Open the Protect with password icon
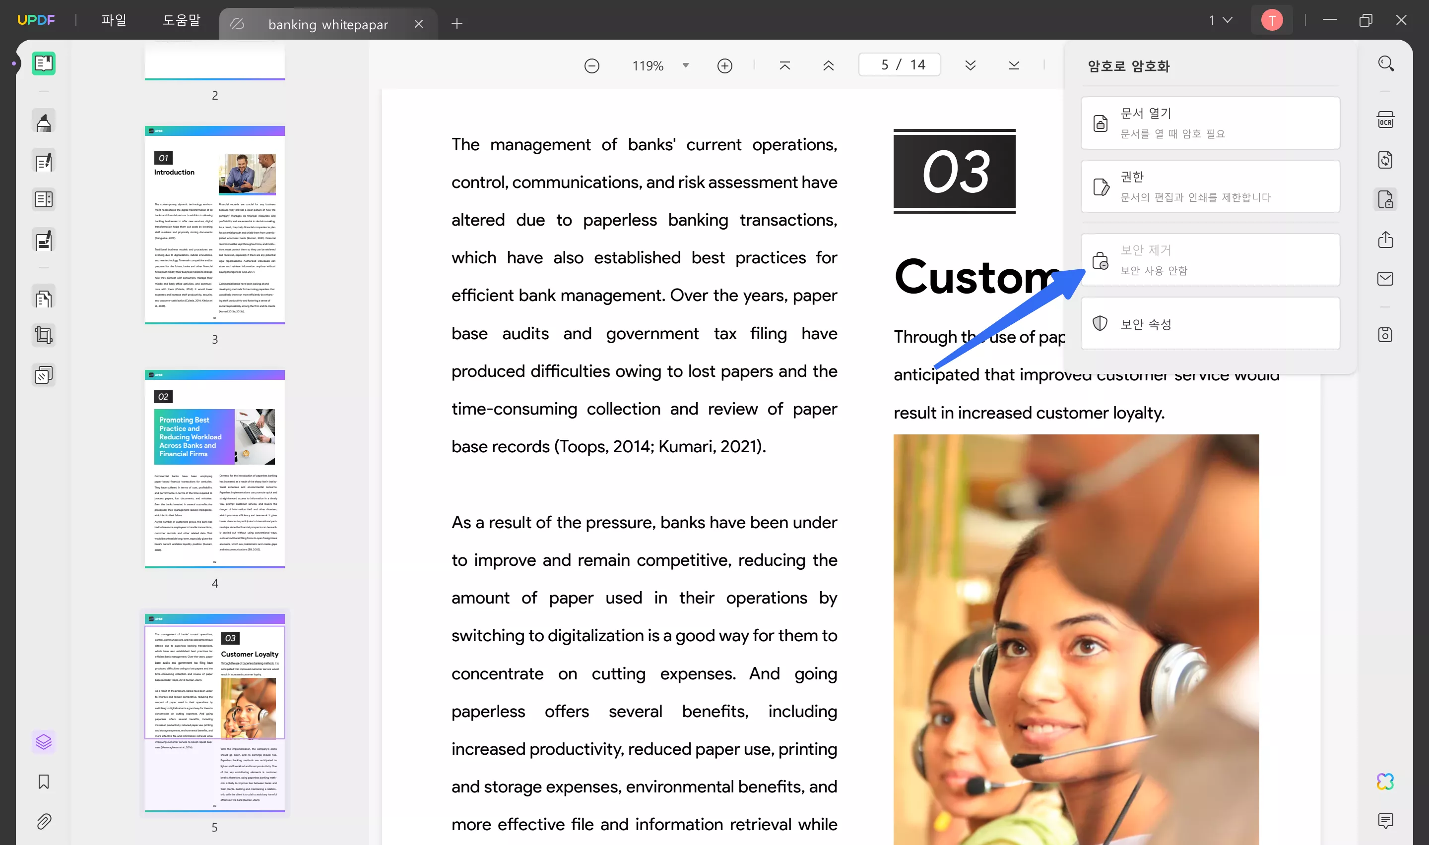The width and height of the screenshot is (1429, 845). point(1386,200)
